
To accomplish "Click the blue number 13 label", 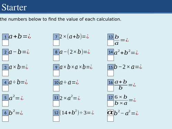I will [x=111, y=37].
